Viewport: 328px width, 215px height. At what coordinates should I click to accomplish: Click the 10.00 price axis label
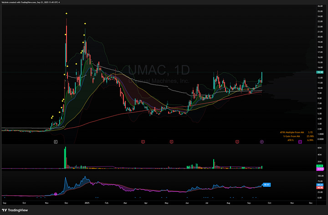[x=320, y=88]
